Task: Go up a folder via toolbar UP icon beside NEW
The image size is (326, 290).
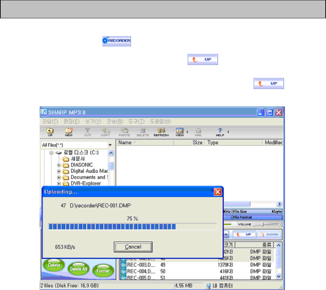Action: 50,132
